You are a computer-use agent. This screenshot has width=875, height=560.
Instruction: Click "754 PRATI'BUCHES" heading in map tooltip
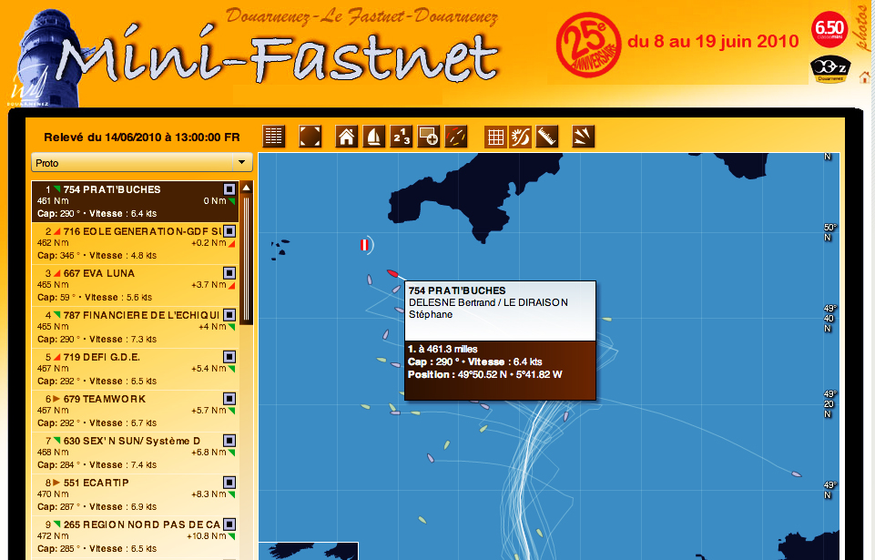click(x=457, y=290)
